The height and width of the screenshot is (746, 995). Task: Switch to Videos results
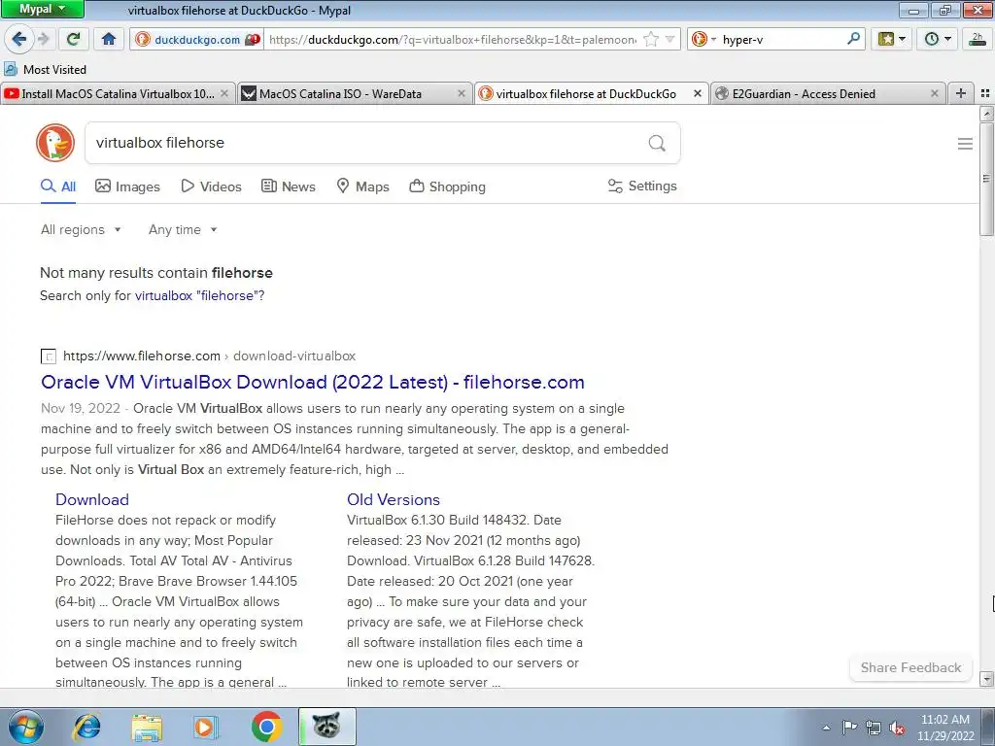(x=211, y=186)
